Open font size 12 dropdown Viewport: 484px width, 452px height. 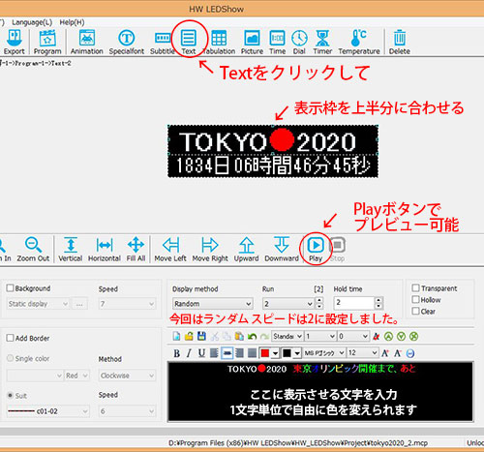point(362,353)
